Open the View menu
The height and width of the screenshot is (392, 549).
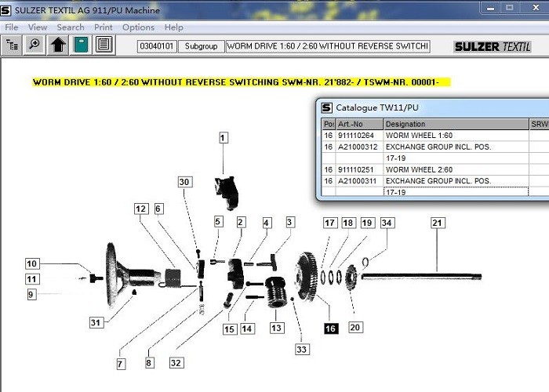[x=38, y=27]
